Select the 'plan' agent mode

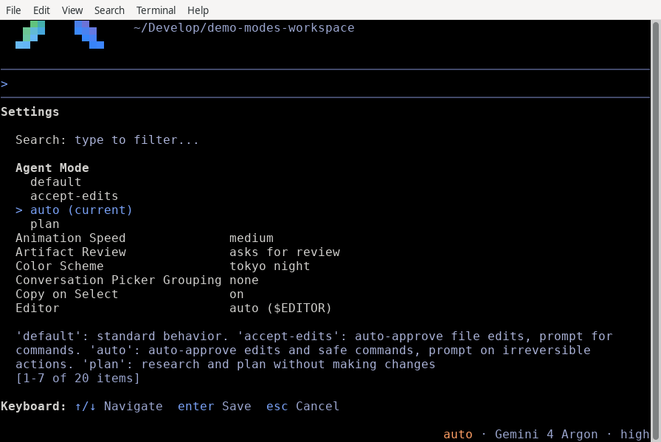pyautogui.click(x=45, y=224)
